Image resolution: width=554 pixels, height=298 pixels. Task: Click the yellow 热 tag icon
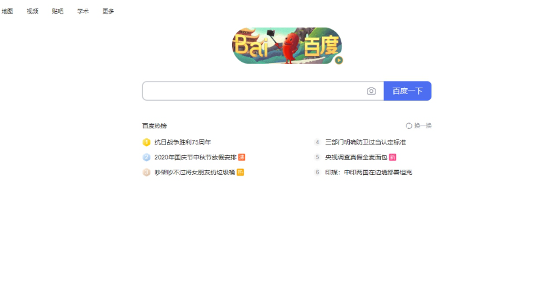(x=240, y=172)
